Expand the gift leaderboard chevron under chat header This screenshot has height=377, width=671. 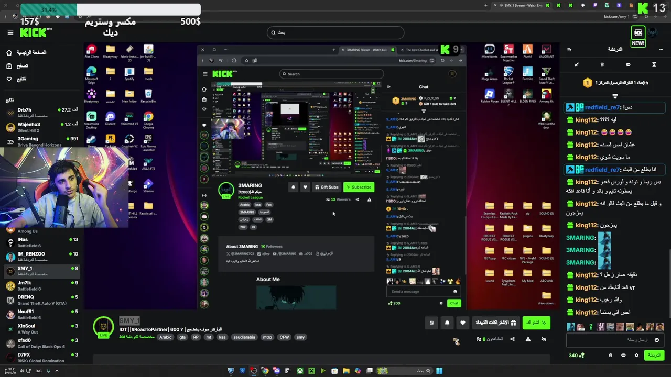pos(615,96)
